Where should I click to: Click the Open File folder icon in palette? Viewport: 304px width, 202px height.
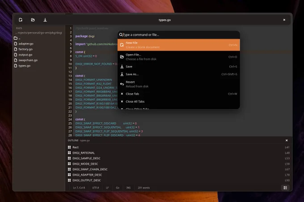pos(122,57)
